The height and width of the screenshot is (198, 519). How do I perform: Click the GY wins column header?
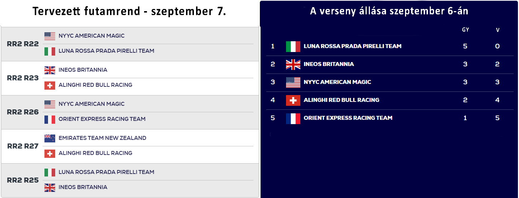[465, 30]
